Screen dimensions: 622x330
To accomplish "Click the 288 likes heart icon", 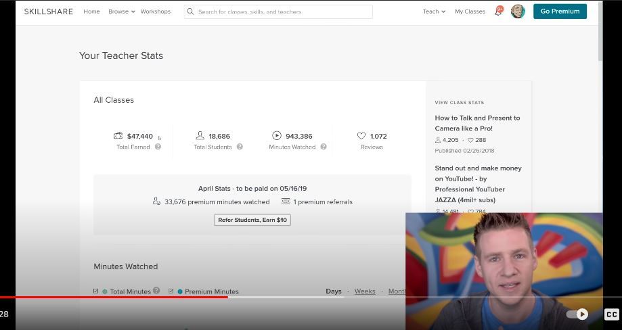I will coord(471,140).
